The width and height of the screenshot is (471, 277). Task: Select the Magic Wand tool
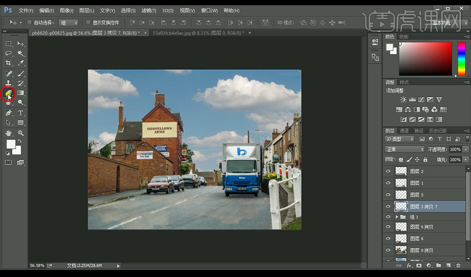[21, 53]
